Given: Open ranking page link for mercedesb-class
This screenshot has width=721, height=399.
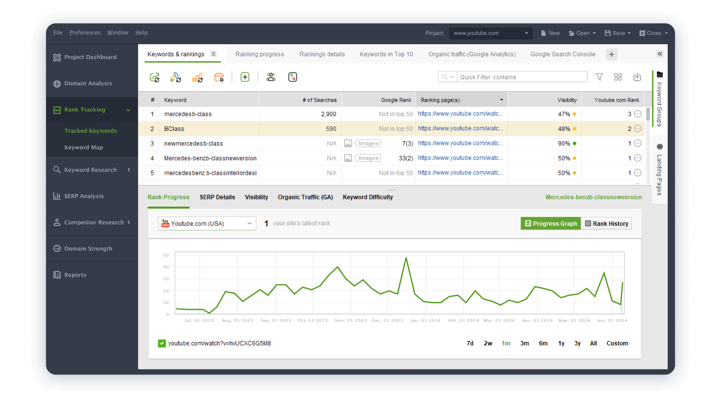Looking at the screenshot, I should (460, 114).
